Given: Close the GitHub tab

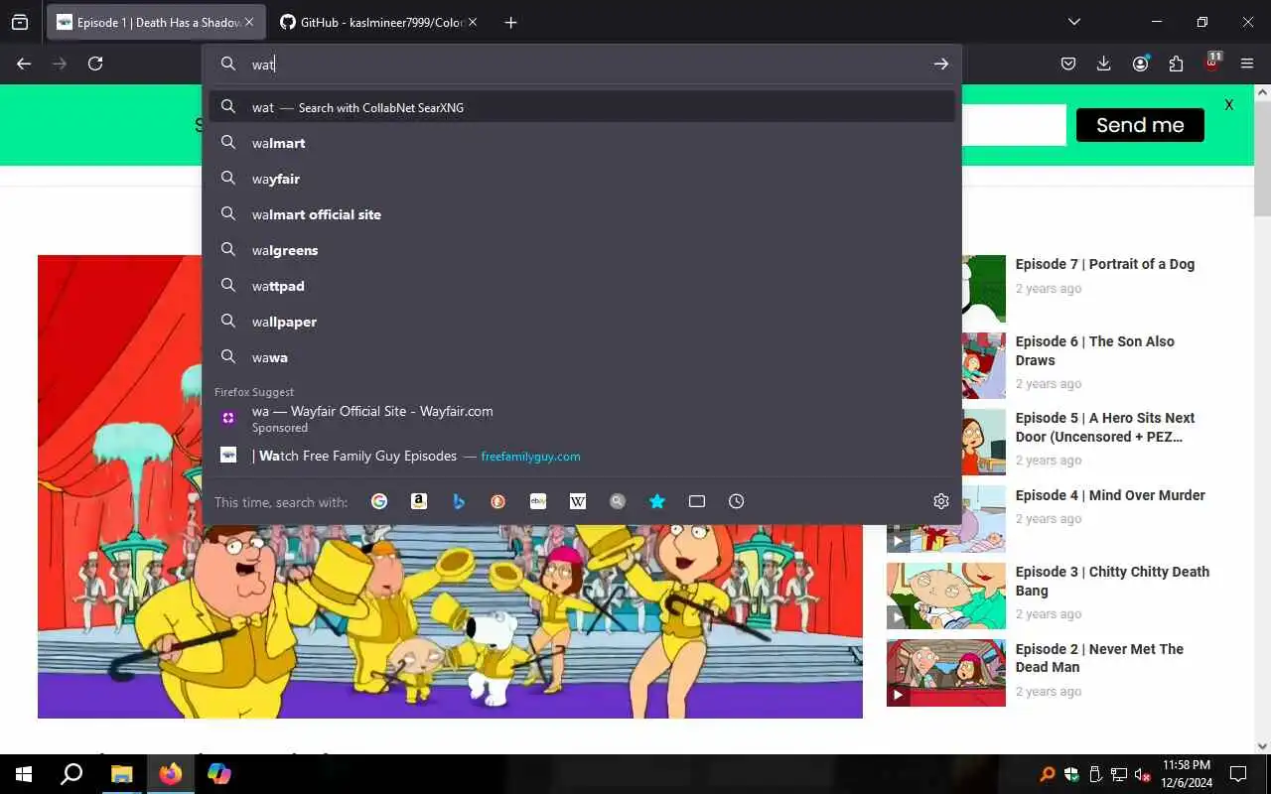Looking at the screenshot, I should pyautogui.click(x=472, y=22).
